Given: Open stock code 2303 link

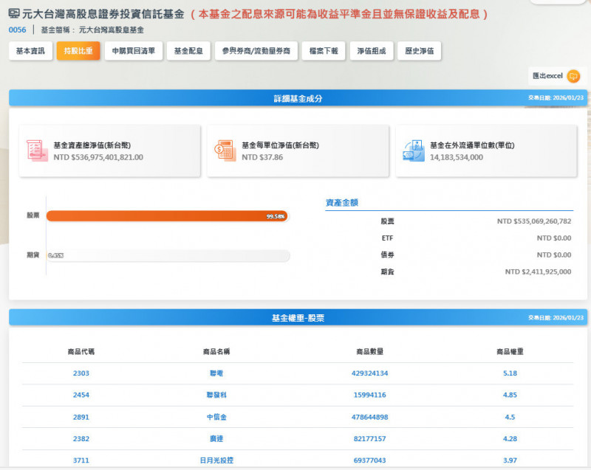Looking at the screenshot, I should coord(81,373).
